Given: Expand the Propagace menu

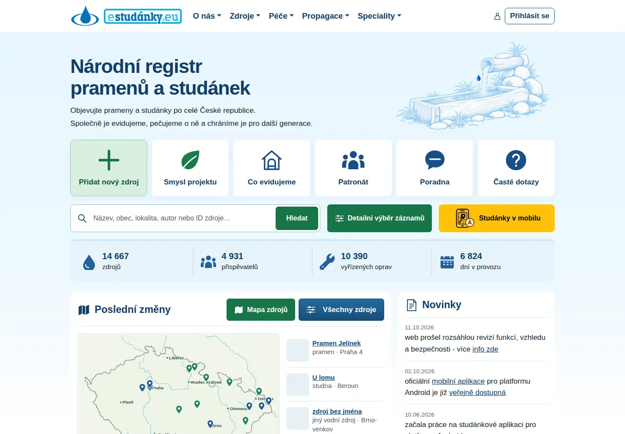Looking at the screenshot, I should 326,16.
